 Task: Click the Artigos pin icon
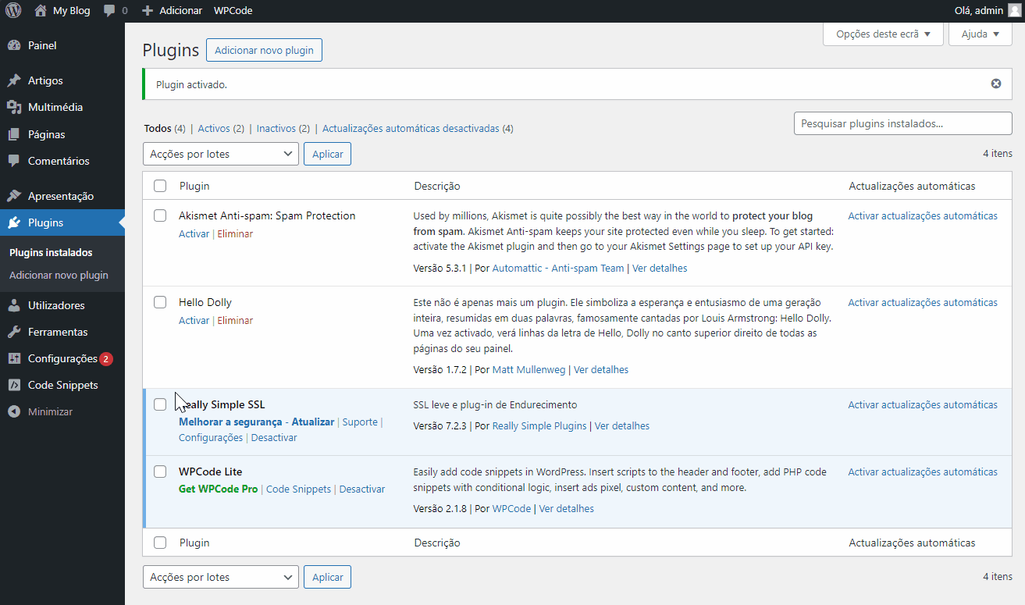pos(14,80)
